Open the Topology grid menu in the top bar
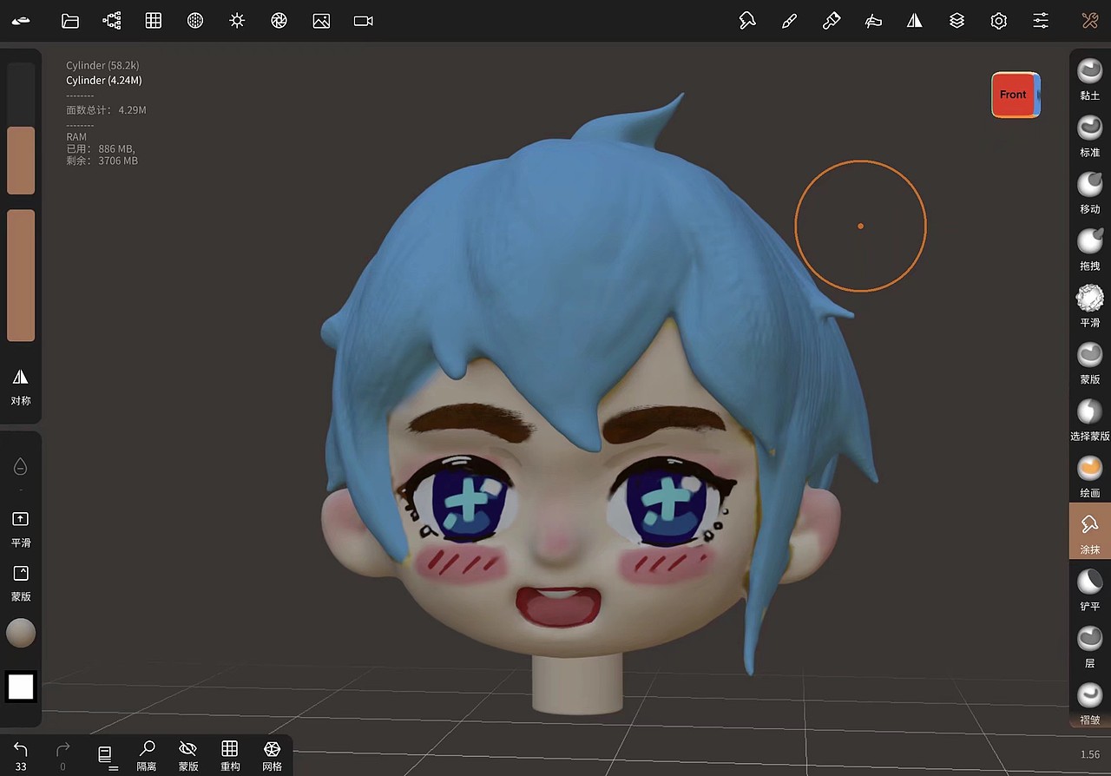Viewport: 1111px width, 776px height. coord(154,21)
